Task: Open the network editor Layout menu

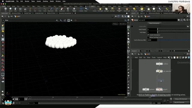Action: pos(159,58)
